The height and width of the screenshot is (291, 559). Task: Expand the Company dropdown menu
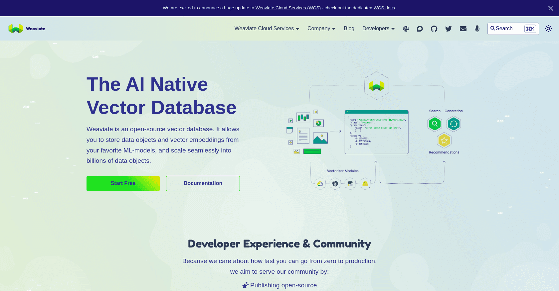pyautogui.click(x=321, y=29)
